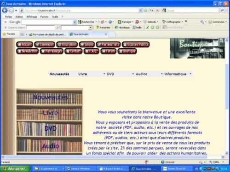230x172 pixels.
Task: Click the Partenariats button
Action: coord(108,44)
